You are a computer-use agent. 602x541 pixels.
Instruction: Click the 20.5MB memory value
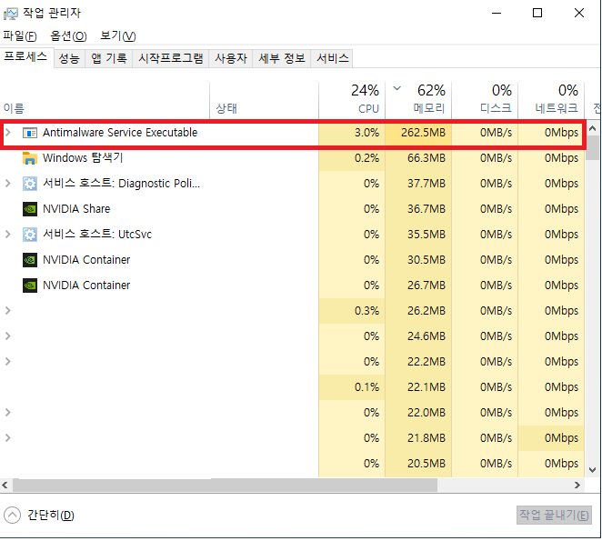(x=426, y=464)
